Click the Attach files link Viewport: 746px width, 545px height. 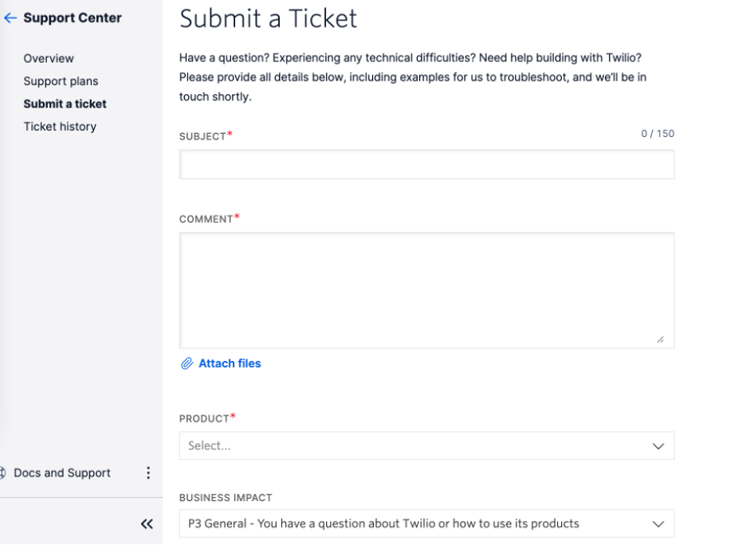coord(230,364)
